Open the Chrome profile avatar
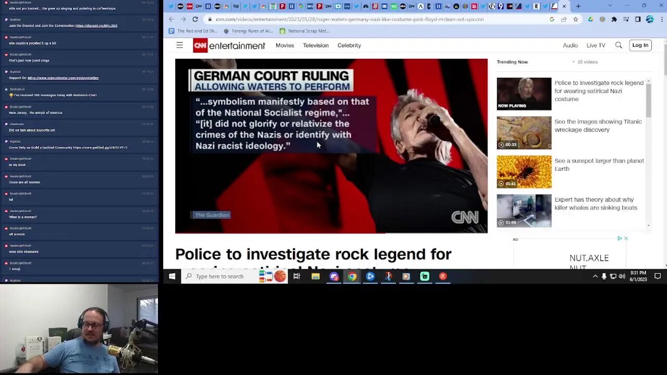 [650, 19]
